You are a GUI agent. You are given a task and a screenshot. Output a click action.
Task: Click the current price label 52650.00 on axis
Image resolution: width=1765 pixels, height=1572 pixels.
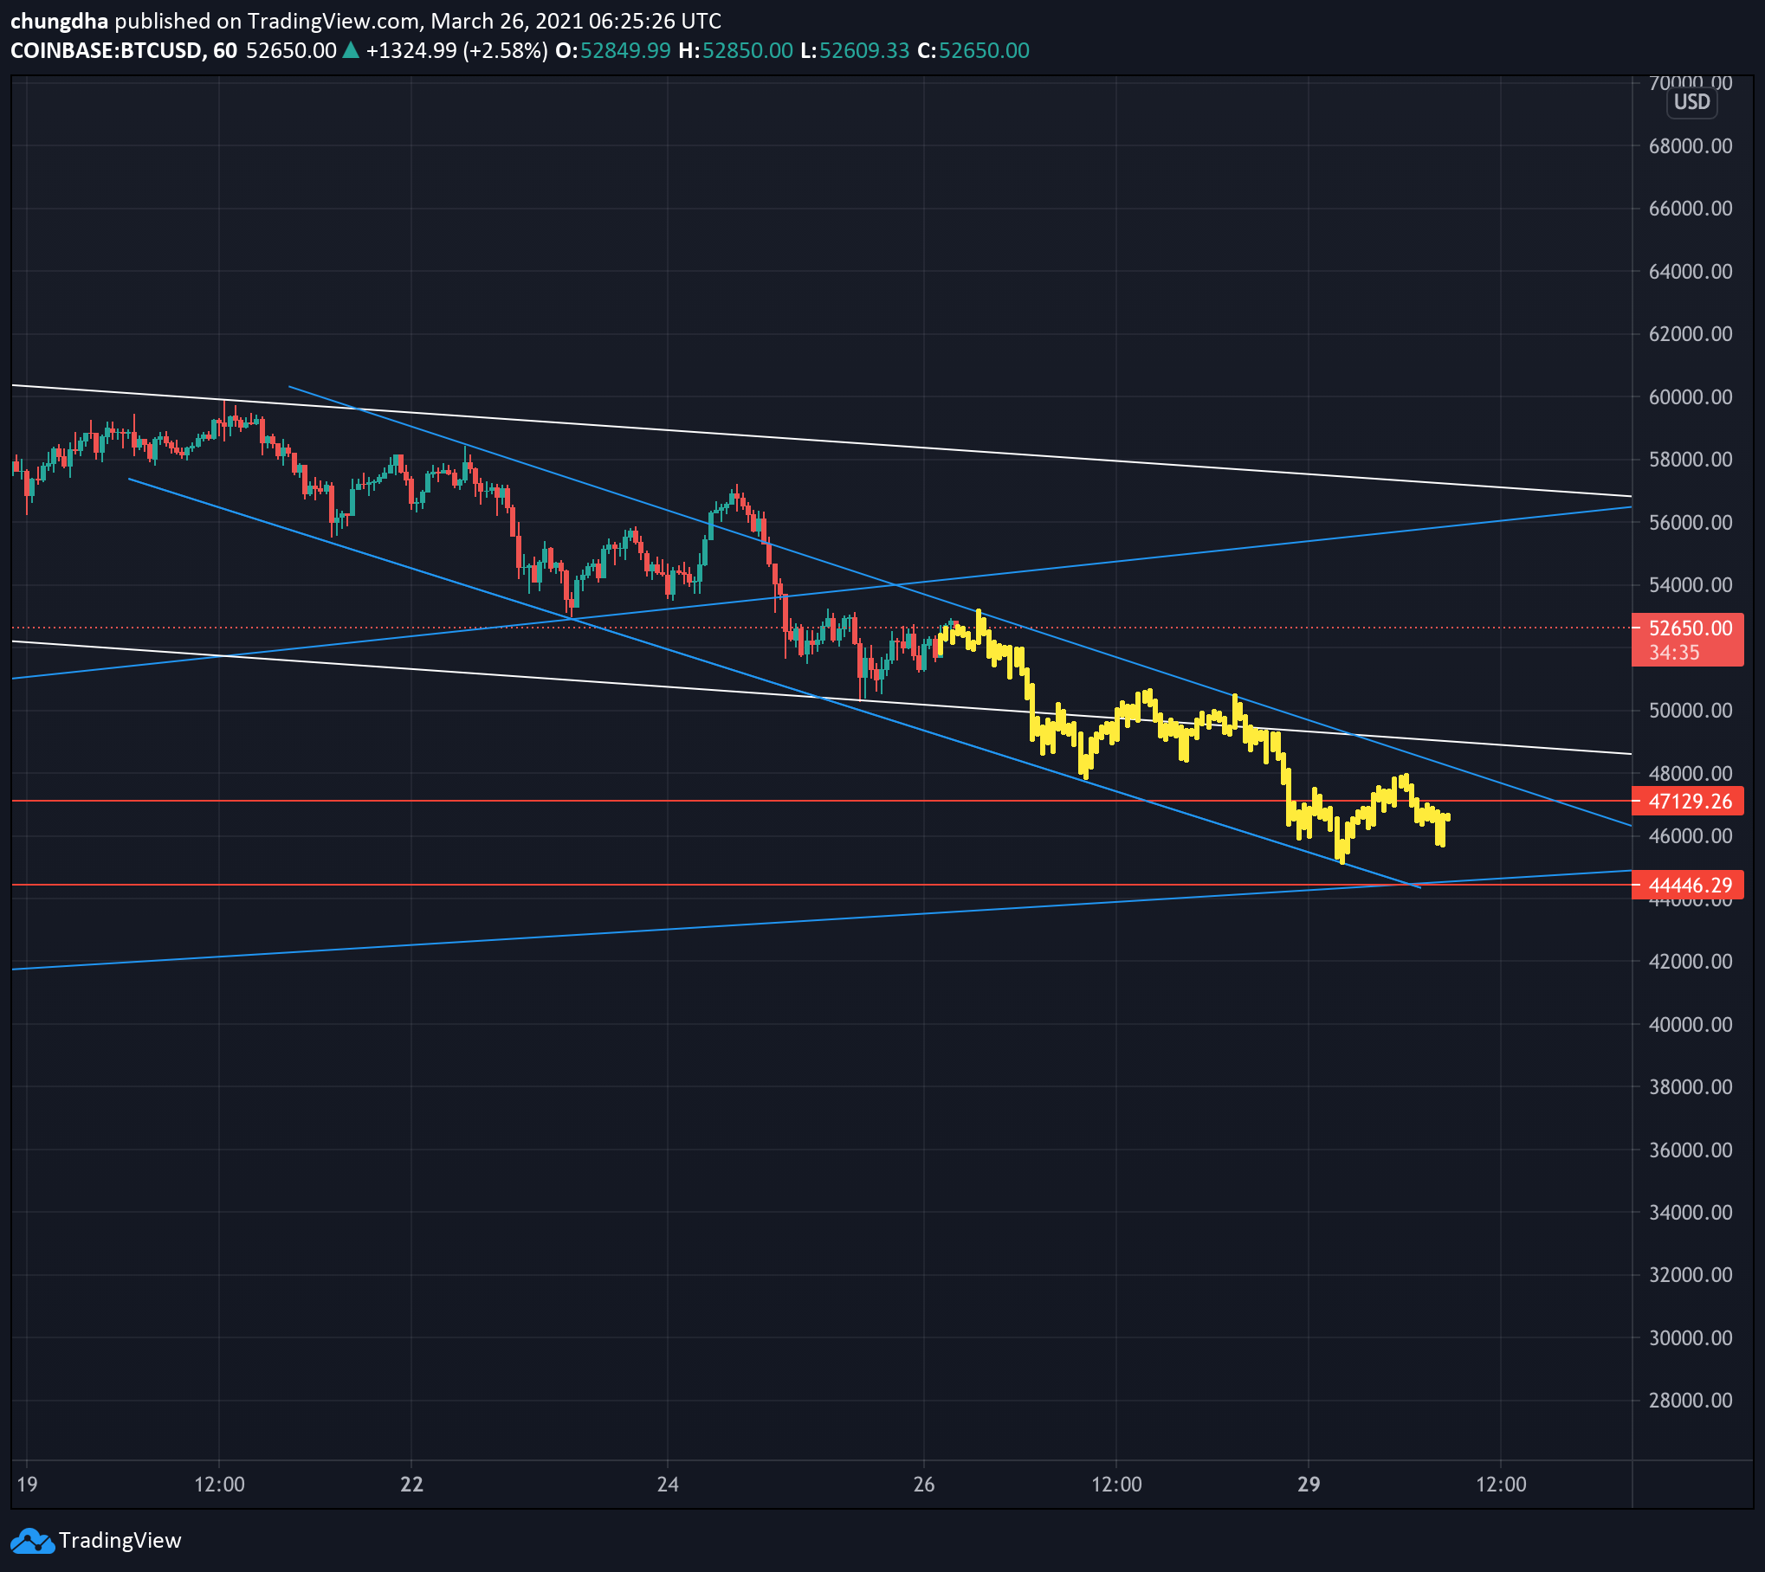click(1691, 628)
